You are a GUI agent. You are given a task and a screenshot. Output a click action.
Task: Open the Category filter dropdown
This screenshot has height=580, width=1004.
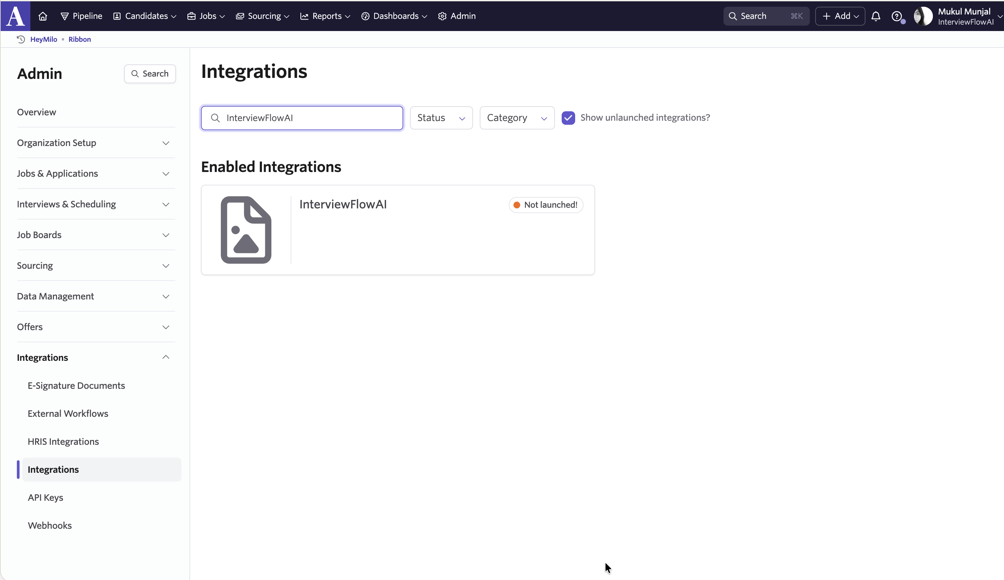tap(517, 118)
